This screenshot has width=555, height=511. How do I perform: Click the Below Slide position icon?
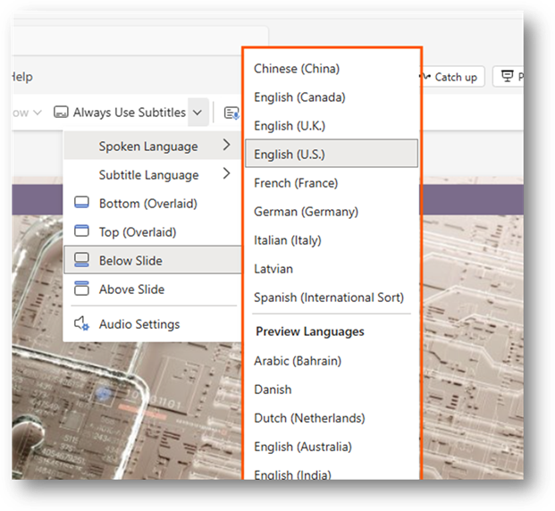click(81, 261)
